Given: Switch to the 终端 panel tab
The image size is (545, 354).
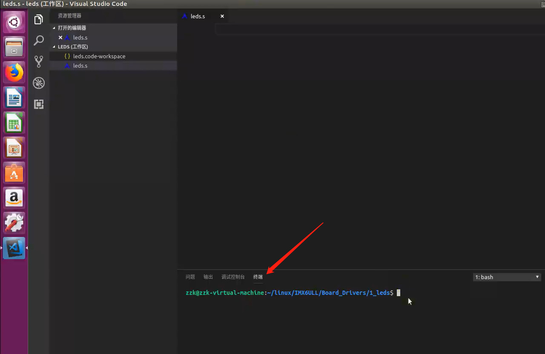Looking at the screenshot, I should pyautogui.click(x=258, y=277).
